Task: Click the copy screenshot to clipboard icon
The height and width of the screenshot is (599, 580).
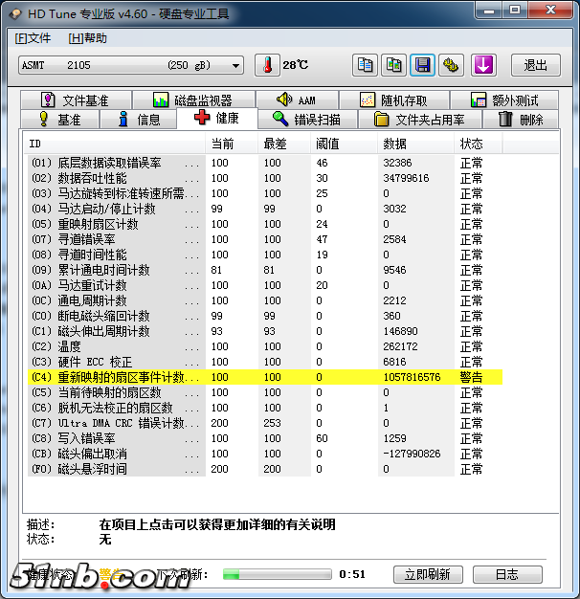Action: click(x=393, y=65)
